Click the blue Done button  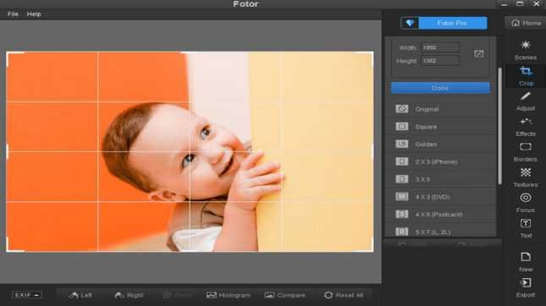pos(440,88)
